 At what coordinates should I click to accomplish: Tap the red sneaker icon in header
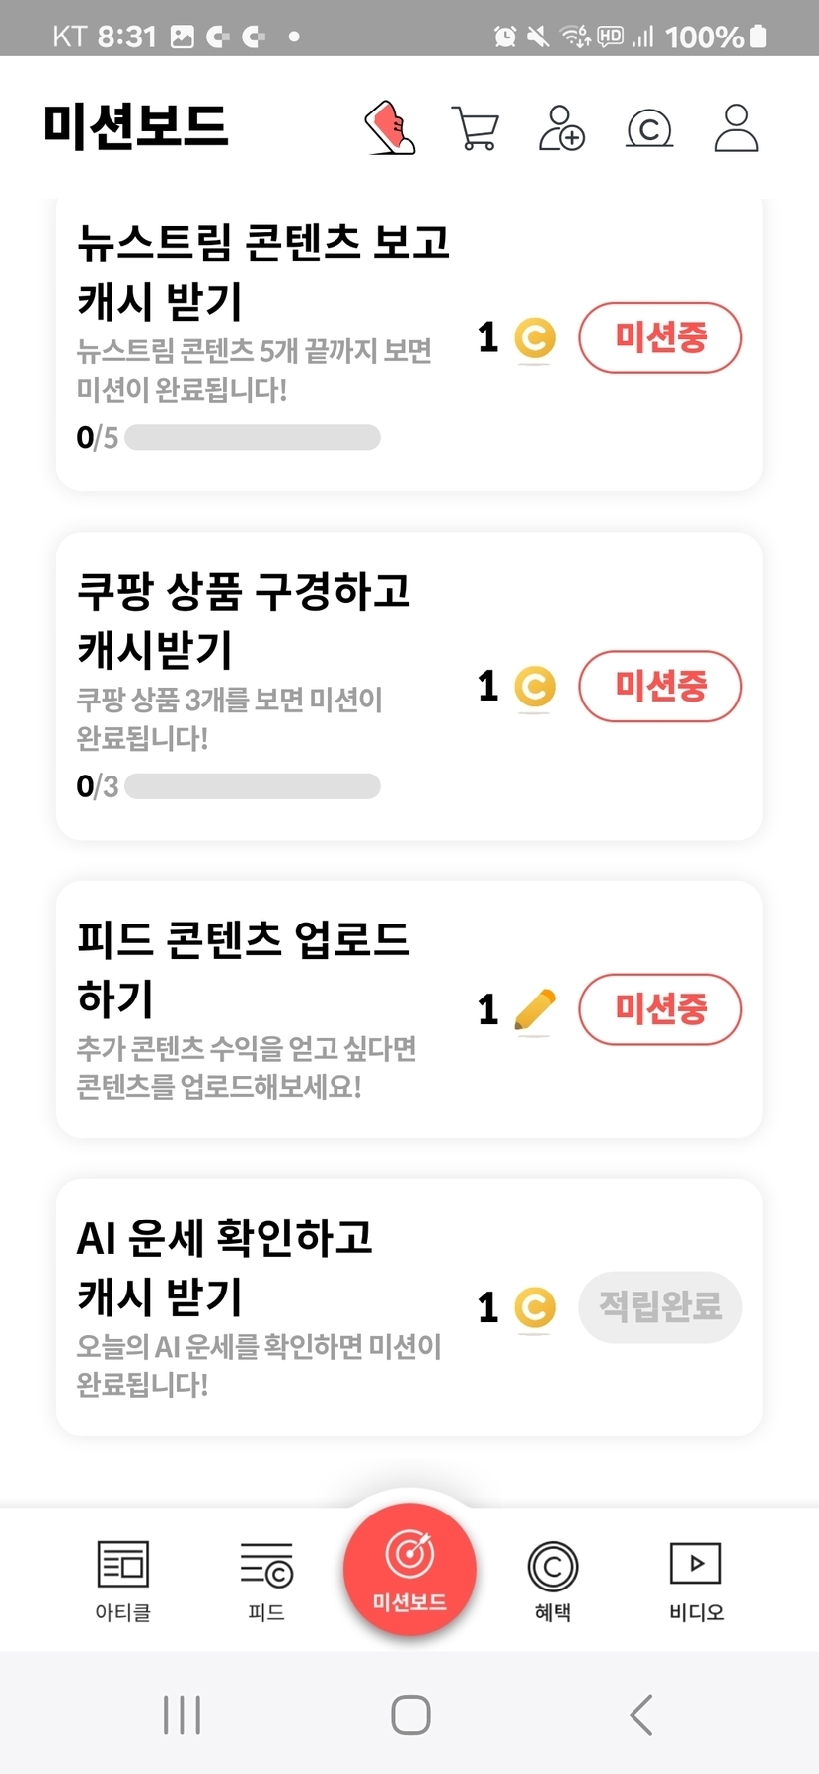pos(391,127)
